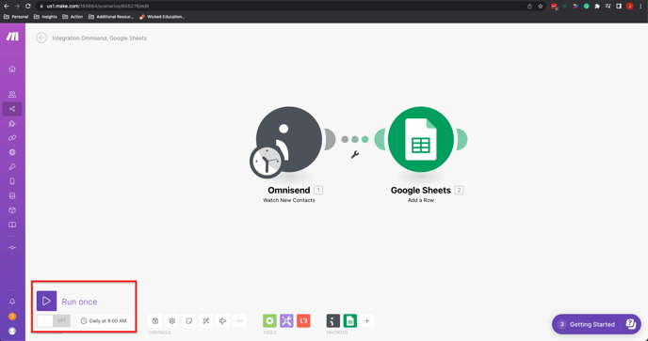Click the clock schedule badge on the Omnisend module
The image size is (648, 341).
267,162
